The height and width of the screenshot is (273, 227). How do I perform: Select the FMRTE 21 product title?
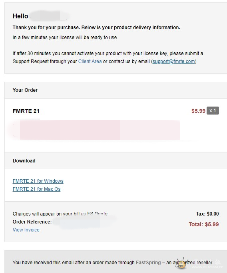click(x=26, y=111)
